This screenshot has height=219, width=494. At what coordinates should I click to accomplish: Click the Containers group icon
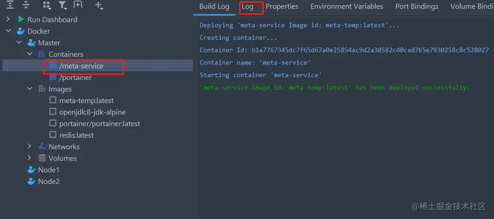click(x=42, y=55)
